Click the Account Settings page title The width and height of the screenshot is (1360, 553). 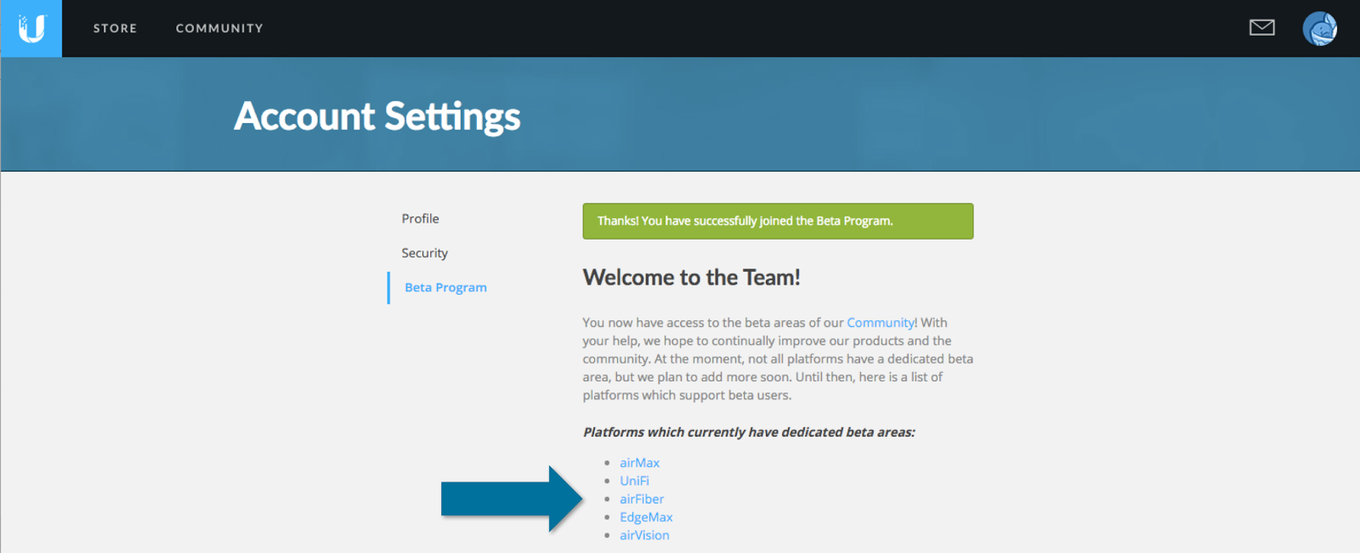pyautogui.click(x=377, y=116)
